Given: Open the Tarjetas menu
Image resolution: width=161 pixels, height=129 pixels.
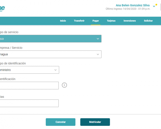Looking at the screenshot, I should [x=111, y=21].
